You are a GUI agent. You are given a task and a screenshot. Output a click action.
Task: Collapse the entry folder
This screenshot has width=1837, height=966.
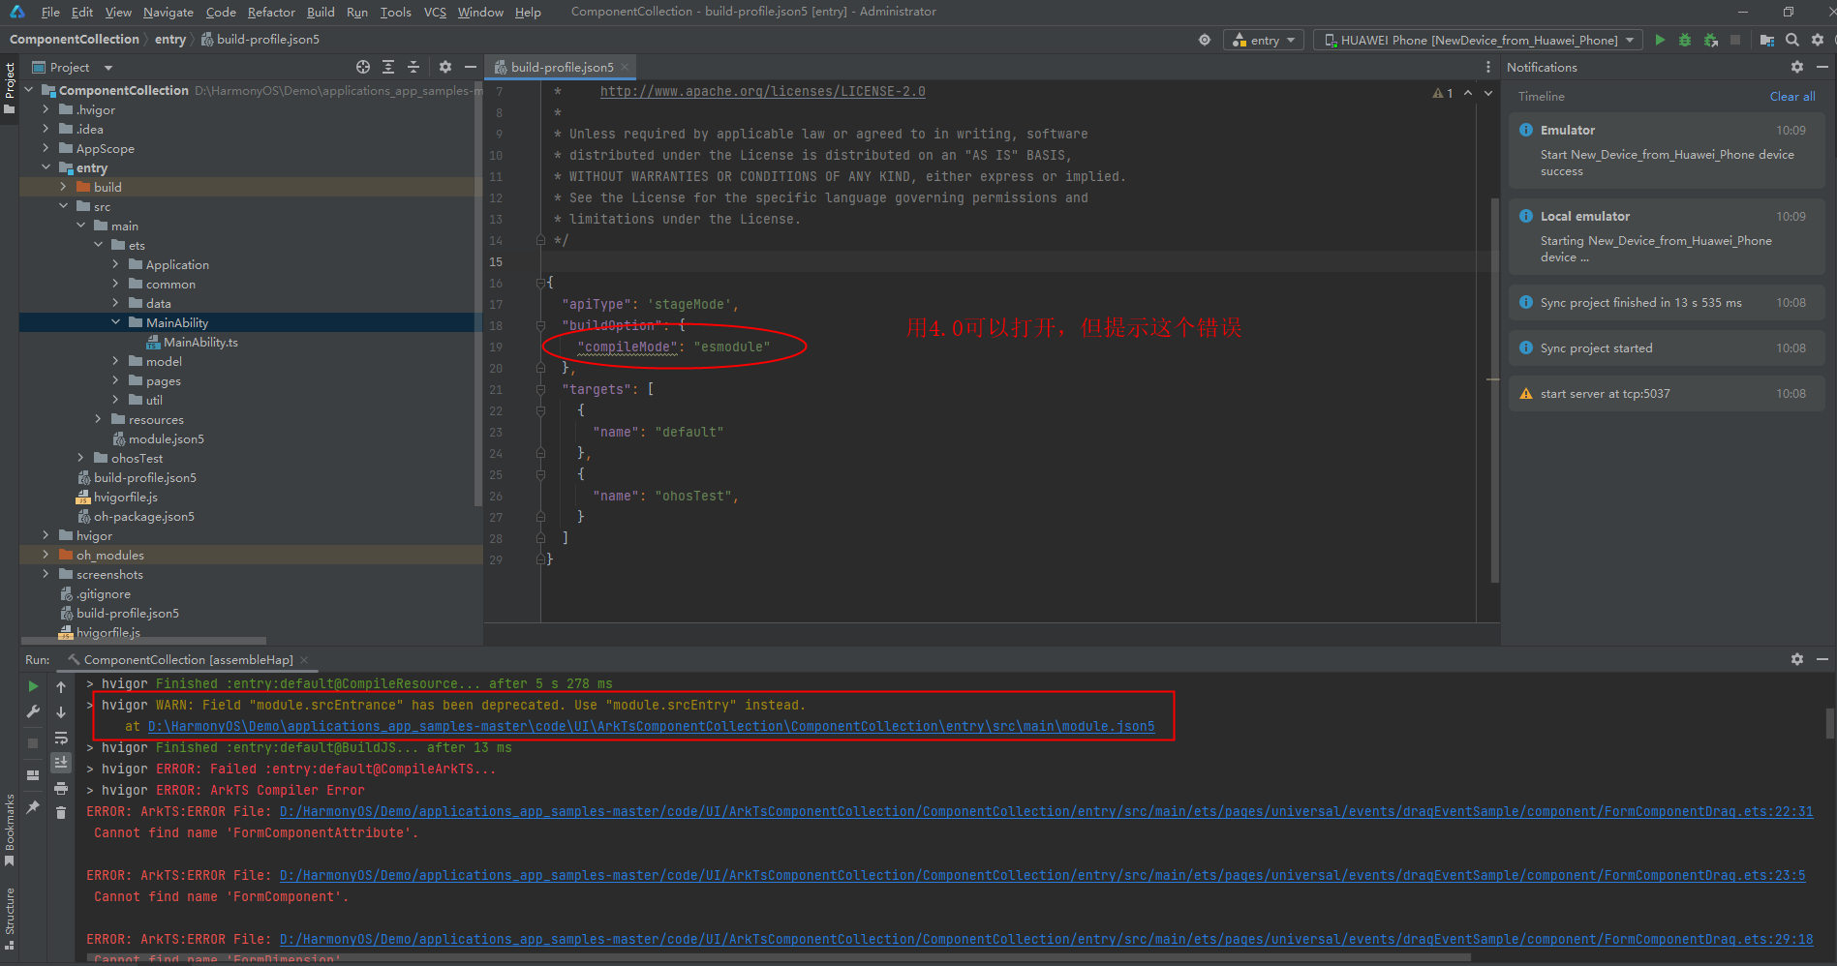[46, 167]
